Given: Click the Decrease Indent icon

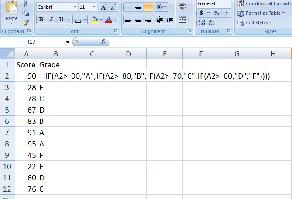Looking at the screenshot, I should [160, 20].
